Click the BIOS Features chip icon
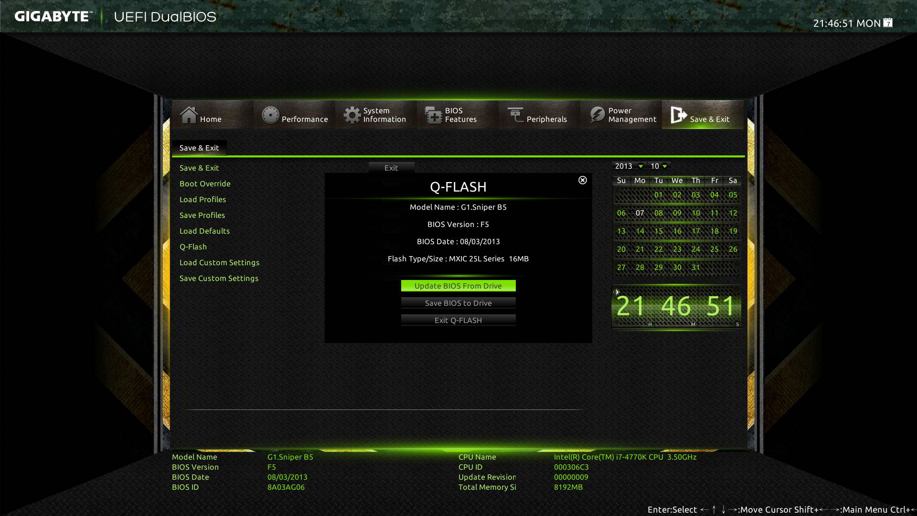The width and height of the screenshot is (917, 516). 434,115
